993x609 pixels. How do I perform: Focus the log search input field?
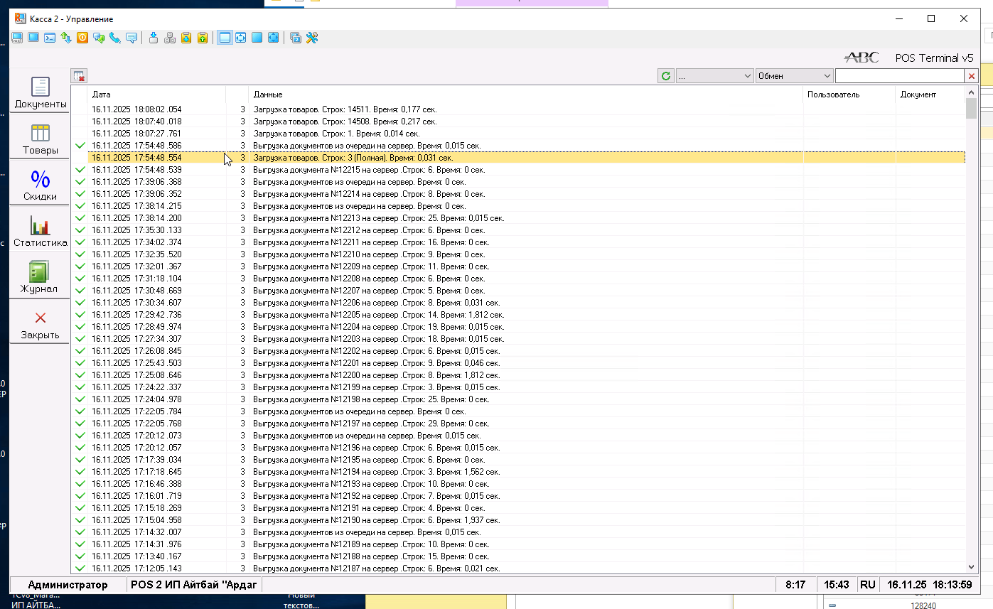point(899,76)
